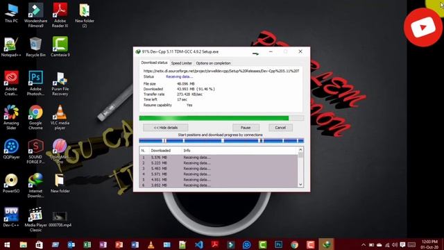Click the 'Receiving data...' status text
Screen dimensions: 444x250
pyautogui.click(x=179, y=76)
